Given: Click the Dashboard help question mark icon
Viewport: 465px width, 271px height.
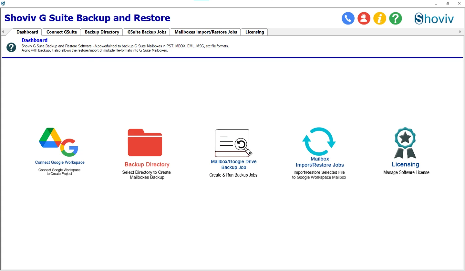Looking at the screenshot, I should coord(11,47).
